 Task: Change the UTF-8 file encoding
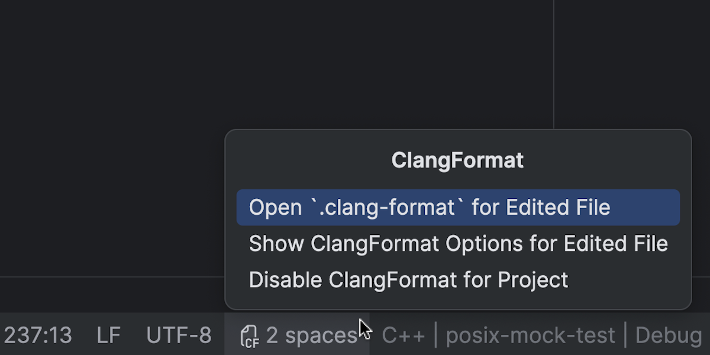179,335
